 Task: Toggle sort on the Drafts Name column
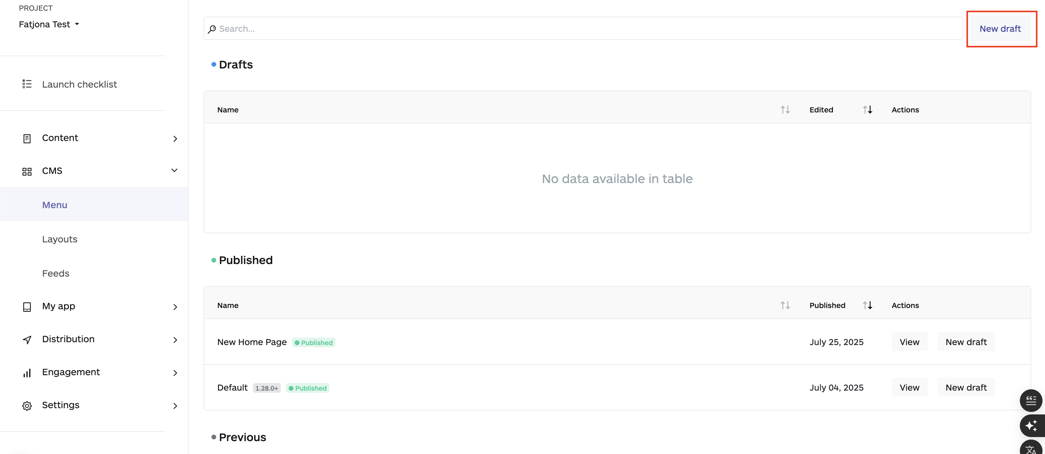785,110
